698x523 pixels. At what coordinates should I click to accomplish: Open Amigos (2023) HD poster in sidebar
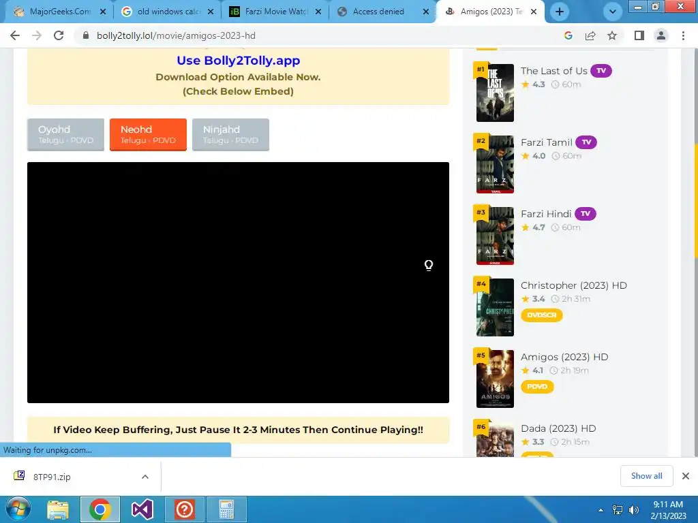(495, 379)
